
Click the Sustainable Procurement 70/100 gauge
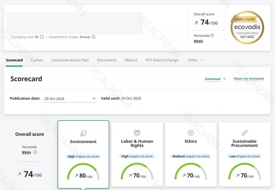pos(245,172)
